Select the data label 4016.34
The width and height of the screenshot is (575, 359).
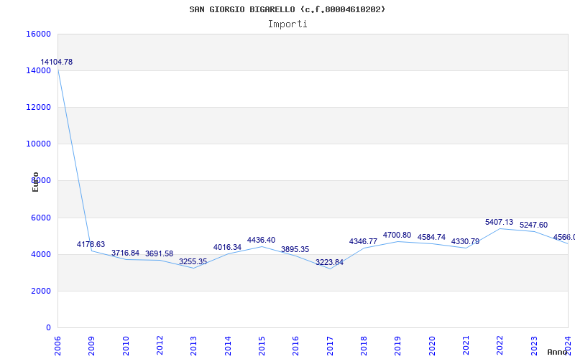point(227,247)
